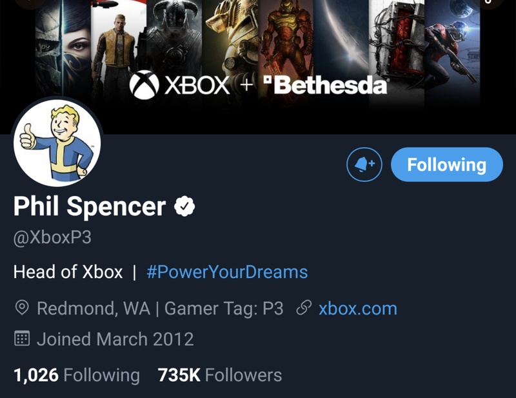Toggle the Following button
This screenshot has width=516, height=398.
[x=446, y=165]
